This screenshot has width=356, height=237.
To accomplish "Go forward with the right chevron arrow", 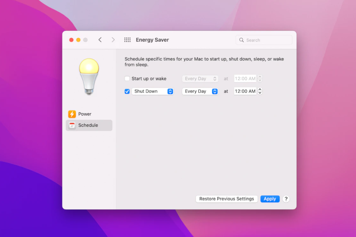I will pyautogui.click(x=113, y=40).
